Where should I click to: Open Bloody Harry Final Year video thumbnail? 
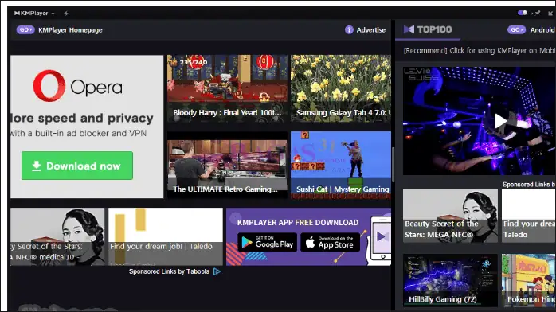227,88
